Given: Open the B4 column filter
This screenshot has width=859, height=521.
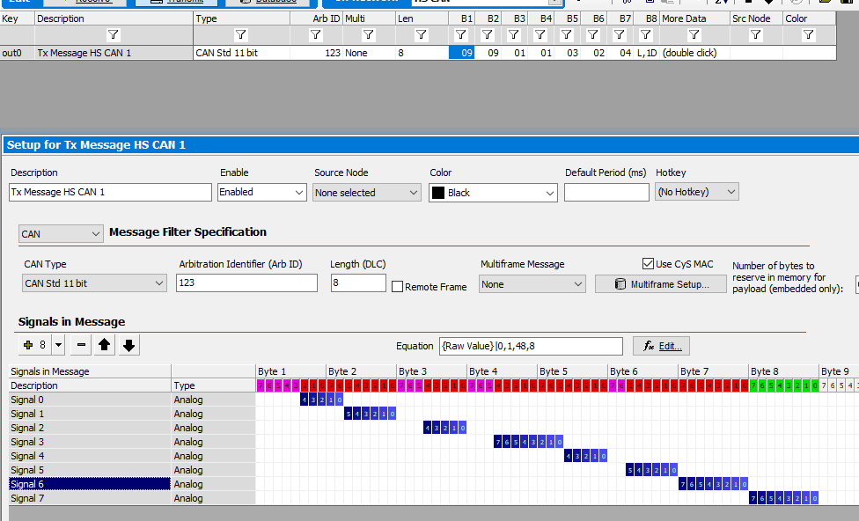Looking at the screenshot, I should [x=540, y=35].
